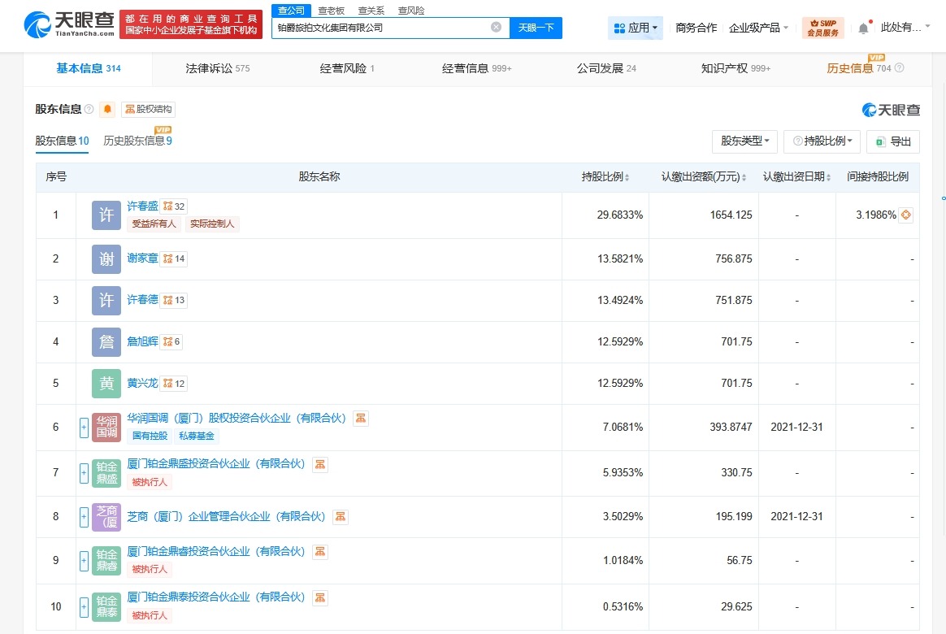Open shareholder 谢家章's profile link
946x634 pixels.
(142, 258)
